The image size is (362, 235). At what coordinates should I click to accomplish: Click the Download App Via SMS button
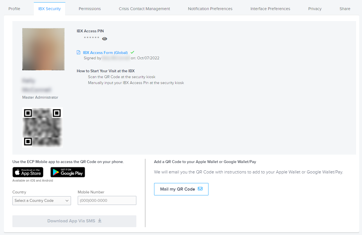click(x=74, y=221)
